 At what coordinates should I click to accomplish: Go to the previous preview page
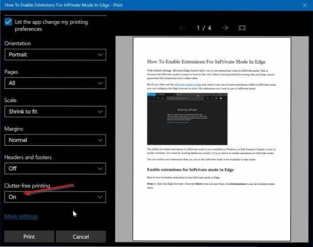[x=183, y=28]
